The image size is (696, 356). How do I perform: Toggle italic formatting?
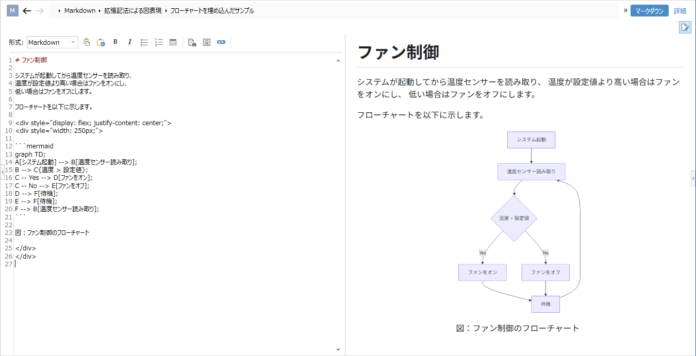tap(130, 42)
